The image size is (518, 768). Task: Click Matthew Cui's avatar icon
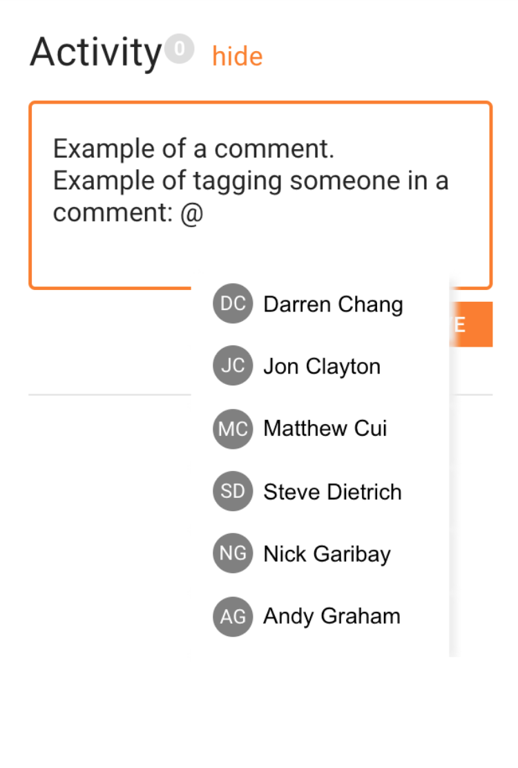233,429
